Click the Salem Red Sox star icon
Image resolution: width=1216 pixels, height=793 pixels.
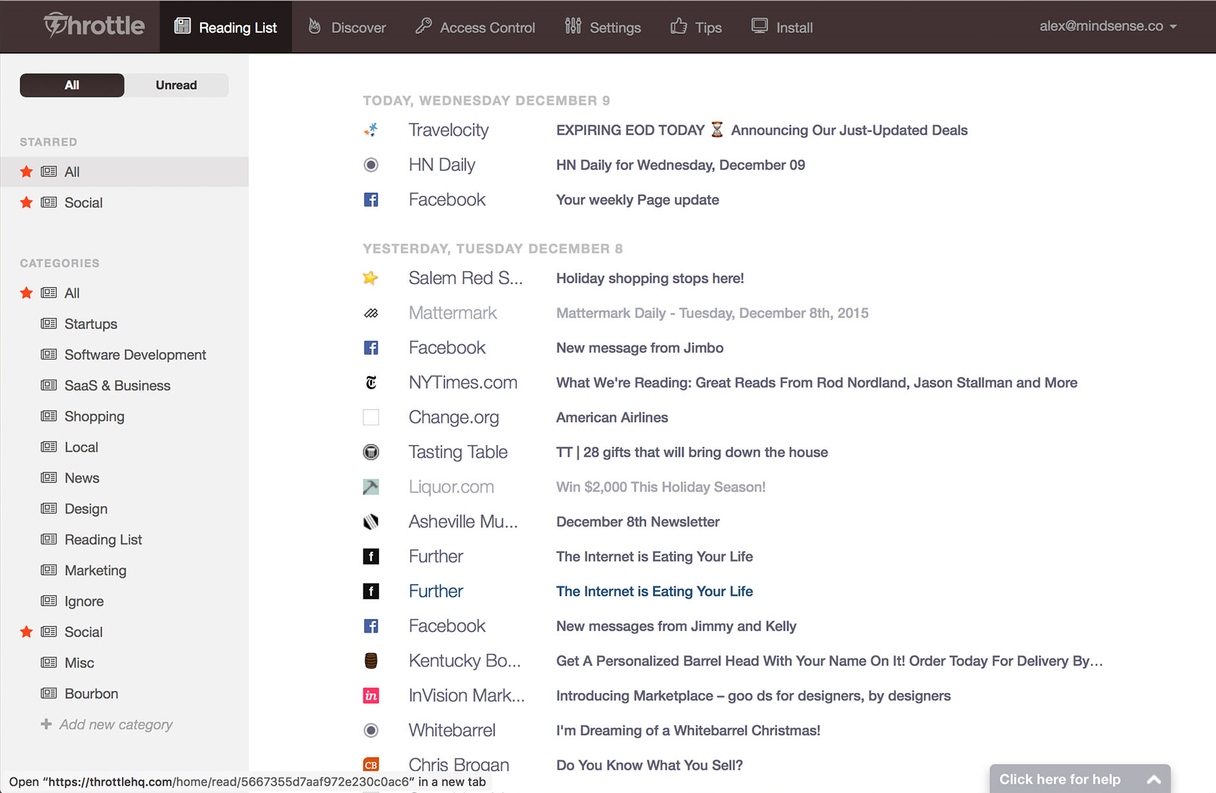pyautogui.click(x=371, y=278)
